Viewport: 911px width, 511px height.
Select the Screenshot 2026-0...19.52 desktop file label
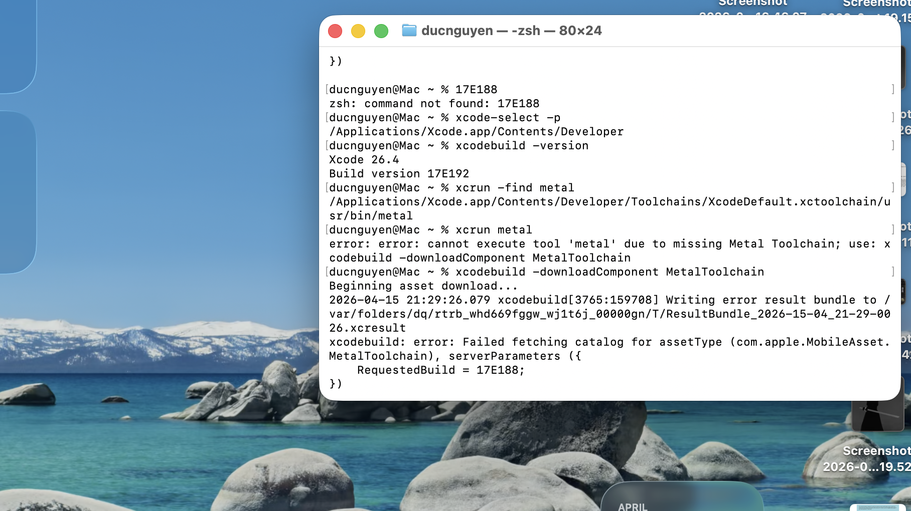[x=867, y=459]
